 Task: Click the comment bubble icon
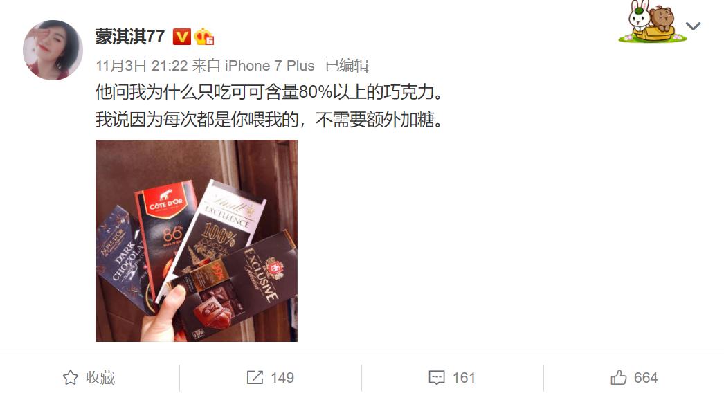(x=436, y=377)
